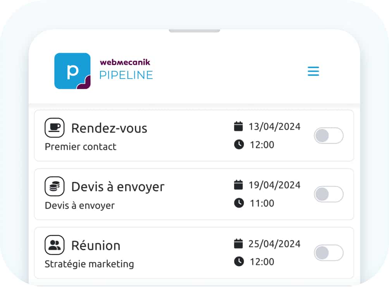Enable the toggle for Devis à envoyer
The image size is (389, 287).
point(329,194)
